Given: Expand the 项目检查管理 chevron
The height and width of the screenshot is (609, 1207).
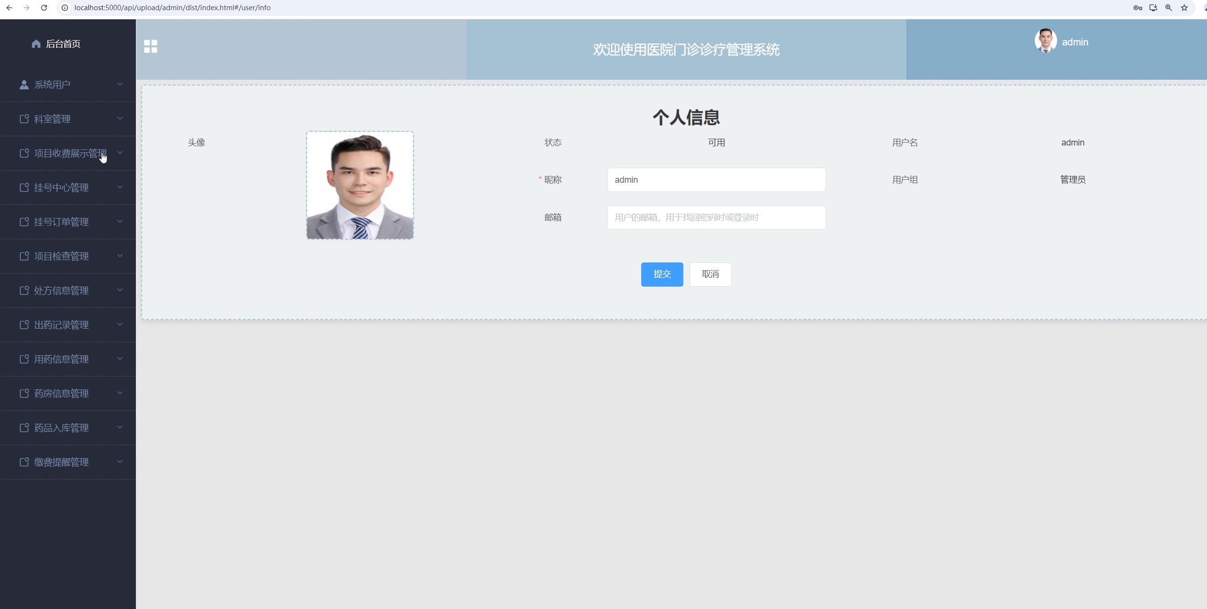Looking at the screenshot, I should (120, 256).
